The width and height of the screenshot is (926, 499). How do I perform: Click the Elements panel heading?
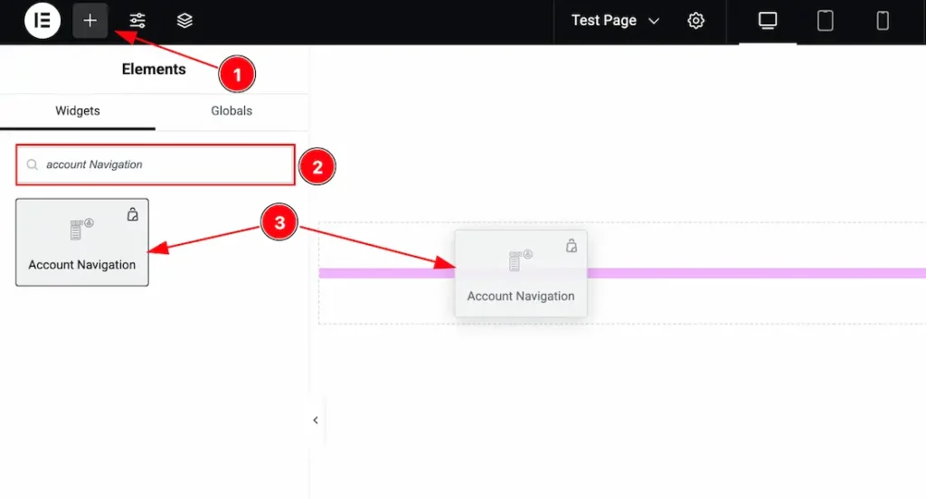point(154,69)
